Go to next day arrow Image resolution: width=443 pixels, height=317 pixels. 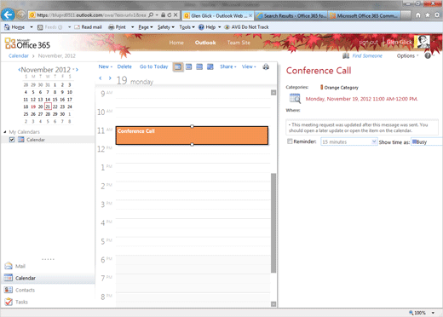110,78
